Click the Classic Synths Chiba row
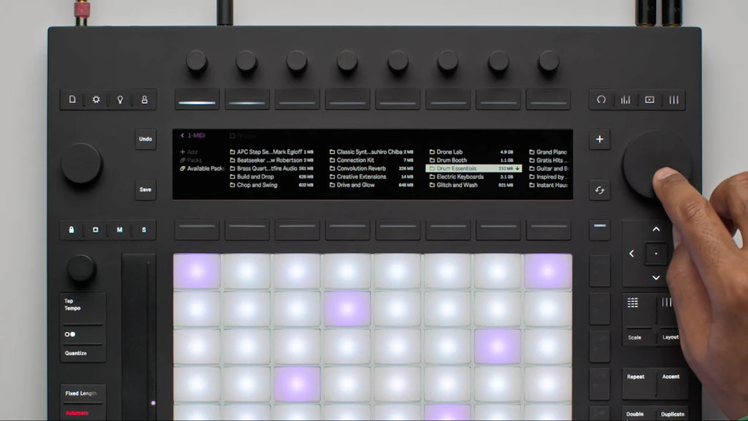This screenshot has width=748, height=421. click(x=372, y=152)
